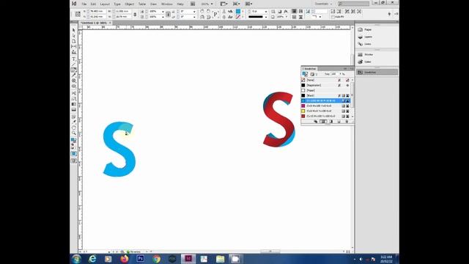Open the Window menu

pos(167,4)
